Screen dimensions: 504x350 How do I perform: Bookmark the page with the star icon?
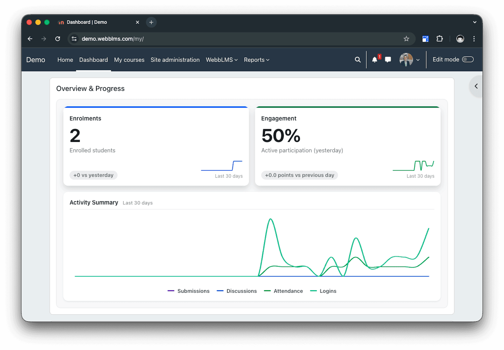[x=406, y=39]
